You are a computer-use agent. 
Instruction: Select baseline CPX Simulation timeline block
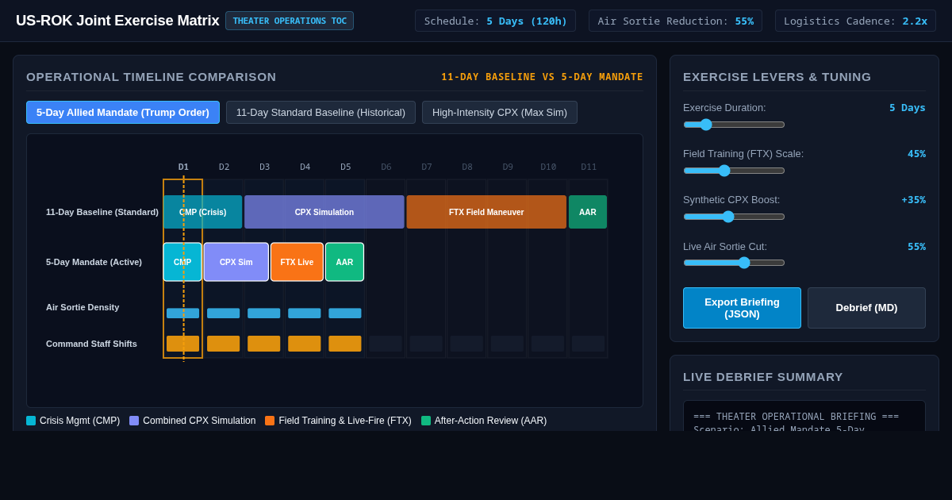(324, 212)
